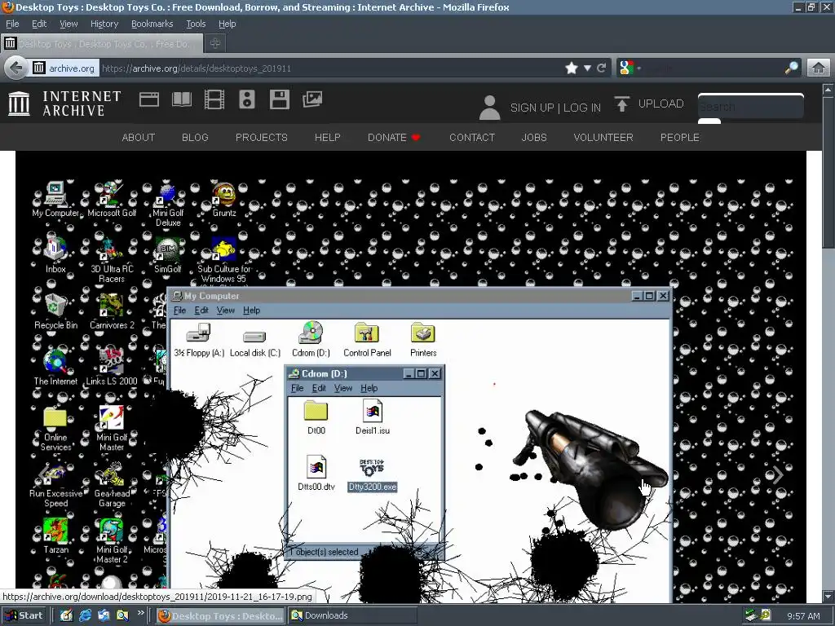Click the Gruntz desktop icon in screenshot

[224, 200]
